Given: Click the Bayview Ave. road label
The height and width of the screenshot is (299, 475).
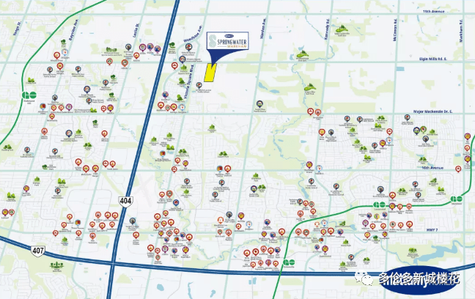Looking at the screenshot, I should click(x=73, y=30).
